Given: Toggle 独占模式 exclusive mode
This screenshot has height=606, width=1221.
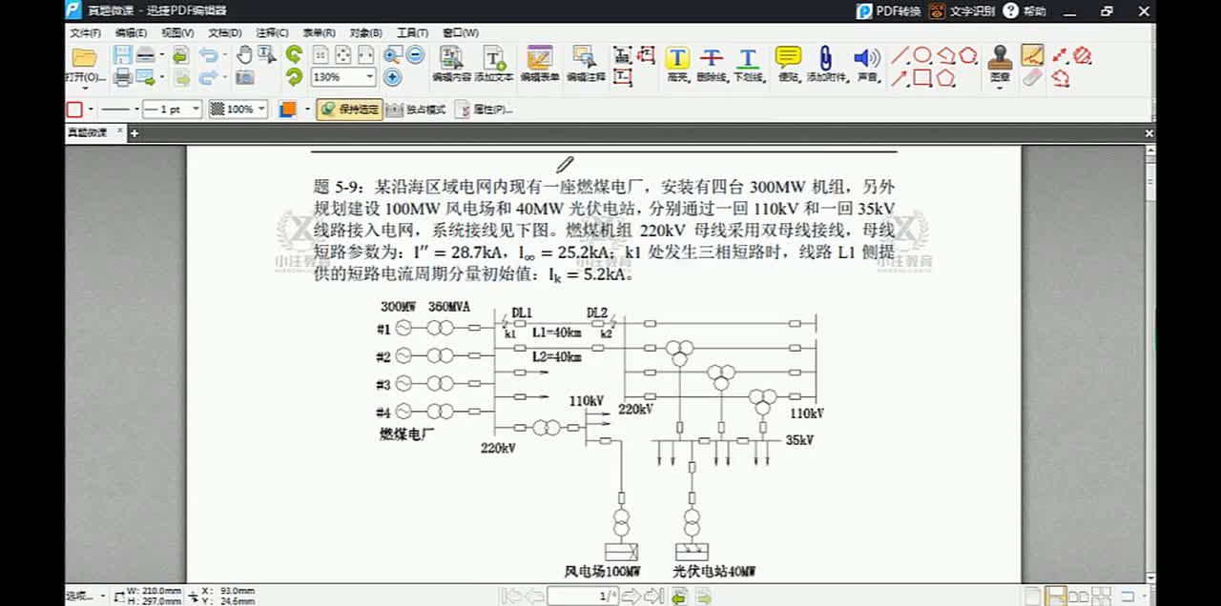Looking at the screenshot, I should tap(417, 110).
